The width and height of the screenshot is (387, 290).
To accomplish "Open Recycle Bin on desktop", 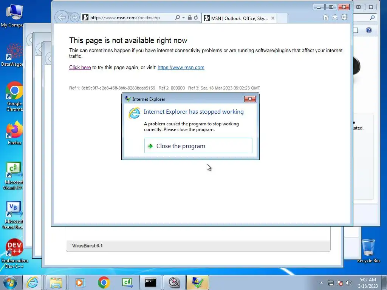I will (x=368, y=251).
